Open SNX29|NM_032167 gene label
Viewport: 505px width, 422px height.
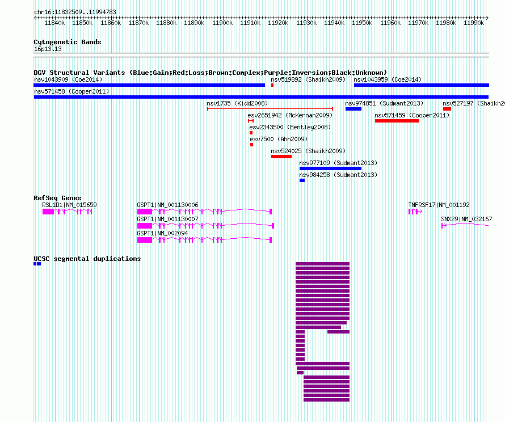466,219
